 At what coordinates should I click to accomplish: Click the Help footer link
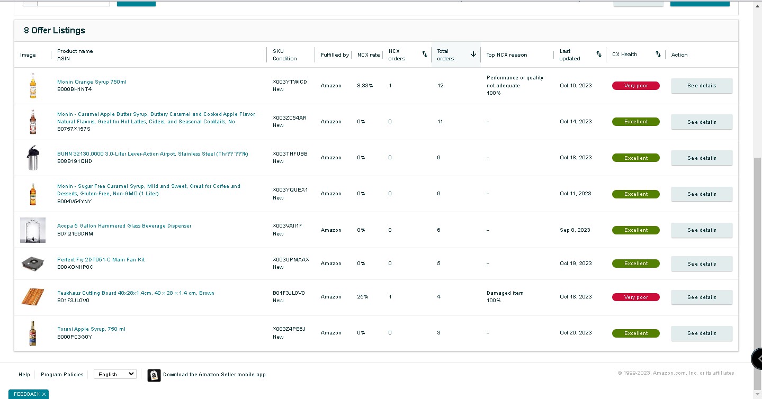pyautogui.click(x=24, y=375)
